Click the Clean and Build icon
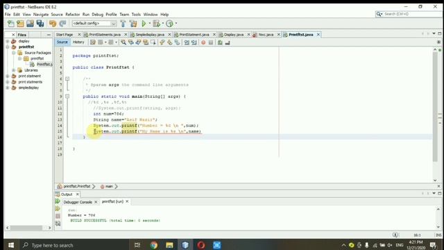 click(x=133, y=24)
